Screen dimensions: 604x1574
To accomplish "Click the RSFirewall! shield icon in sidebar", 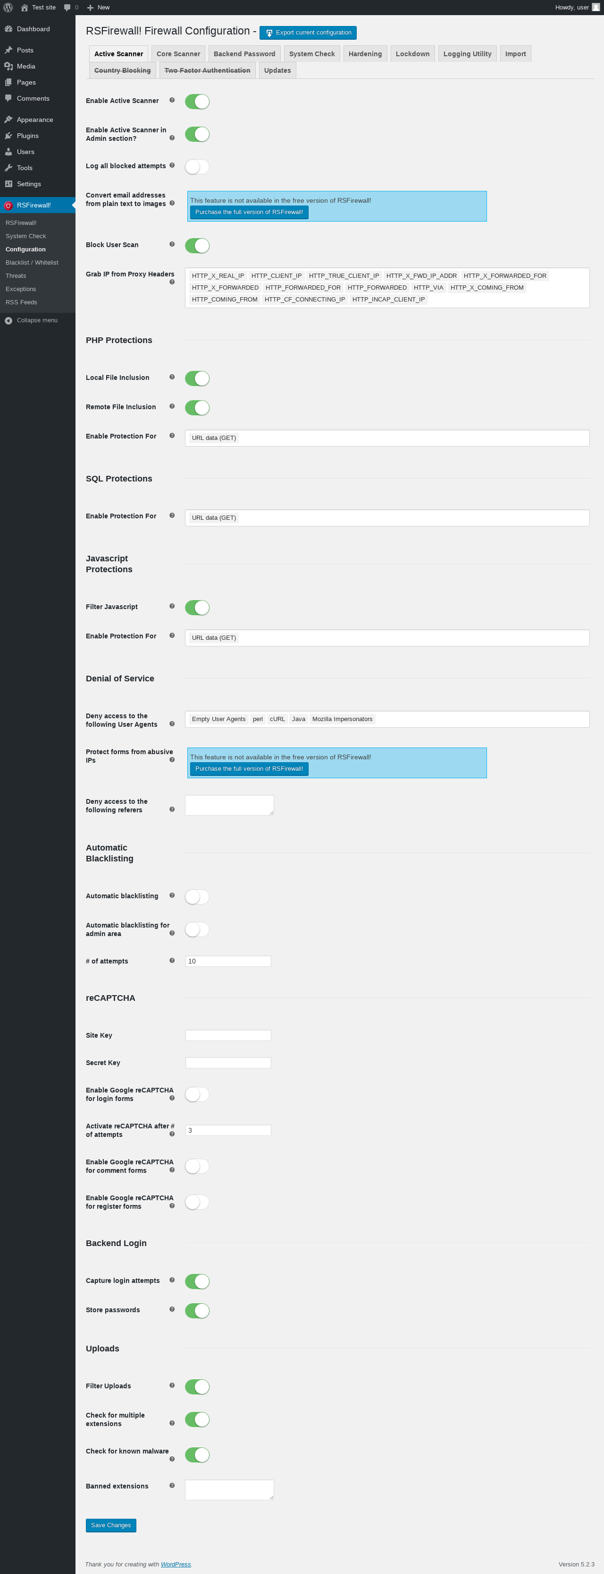I will [8, 205].
